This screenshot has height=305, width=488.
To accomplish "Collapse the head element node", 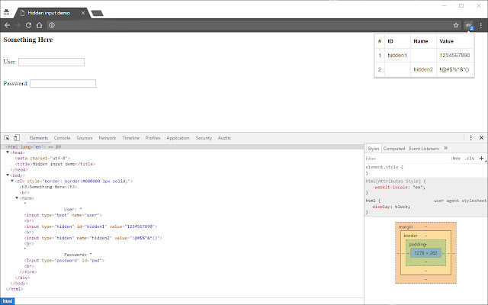I will [x=8, y=152].
